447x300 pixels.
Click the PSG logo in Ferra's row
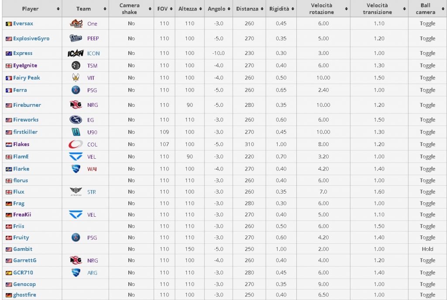click(x=76, y=90)
